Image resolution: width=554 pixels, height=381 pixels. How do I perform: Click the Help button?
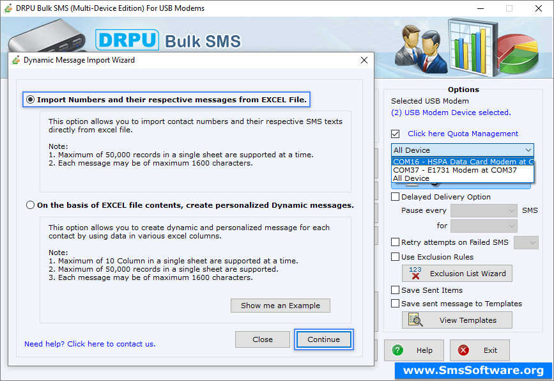413,350
